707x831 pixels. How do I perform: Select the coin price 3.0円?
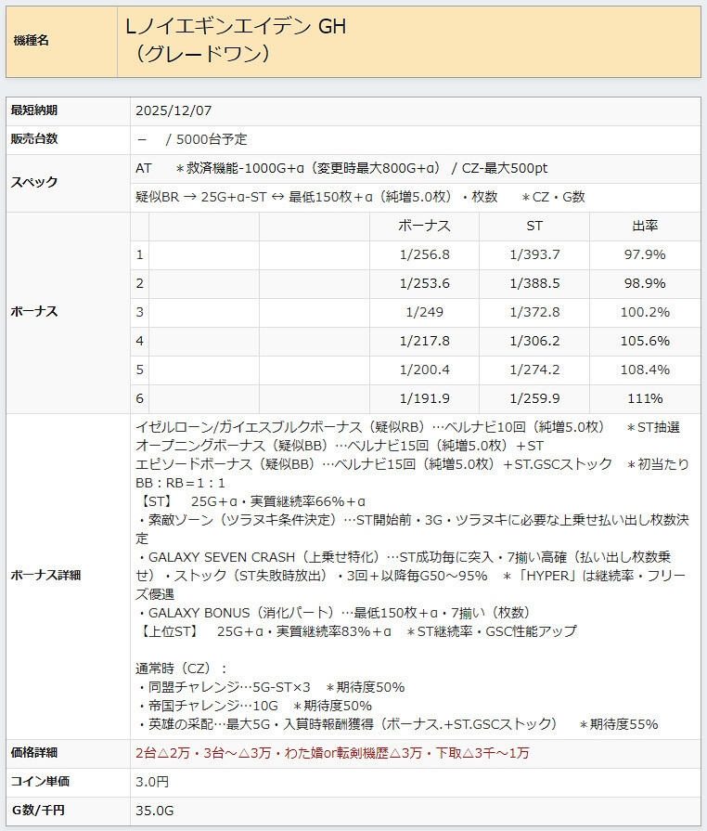[x=152, y=782]
